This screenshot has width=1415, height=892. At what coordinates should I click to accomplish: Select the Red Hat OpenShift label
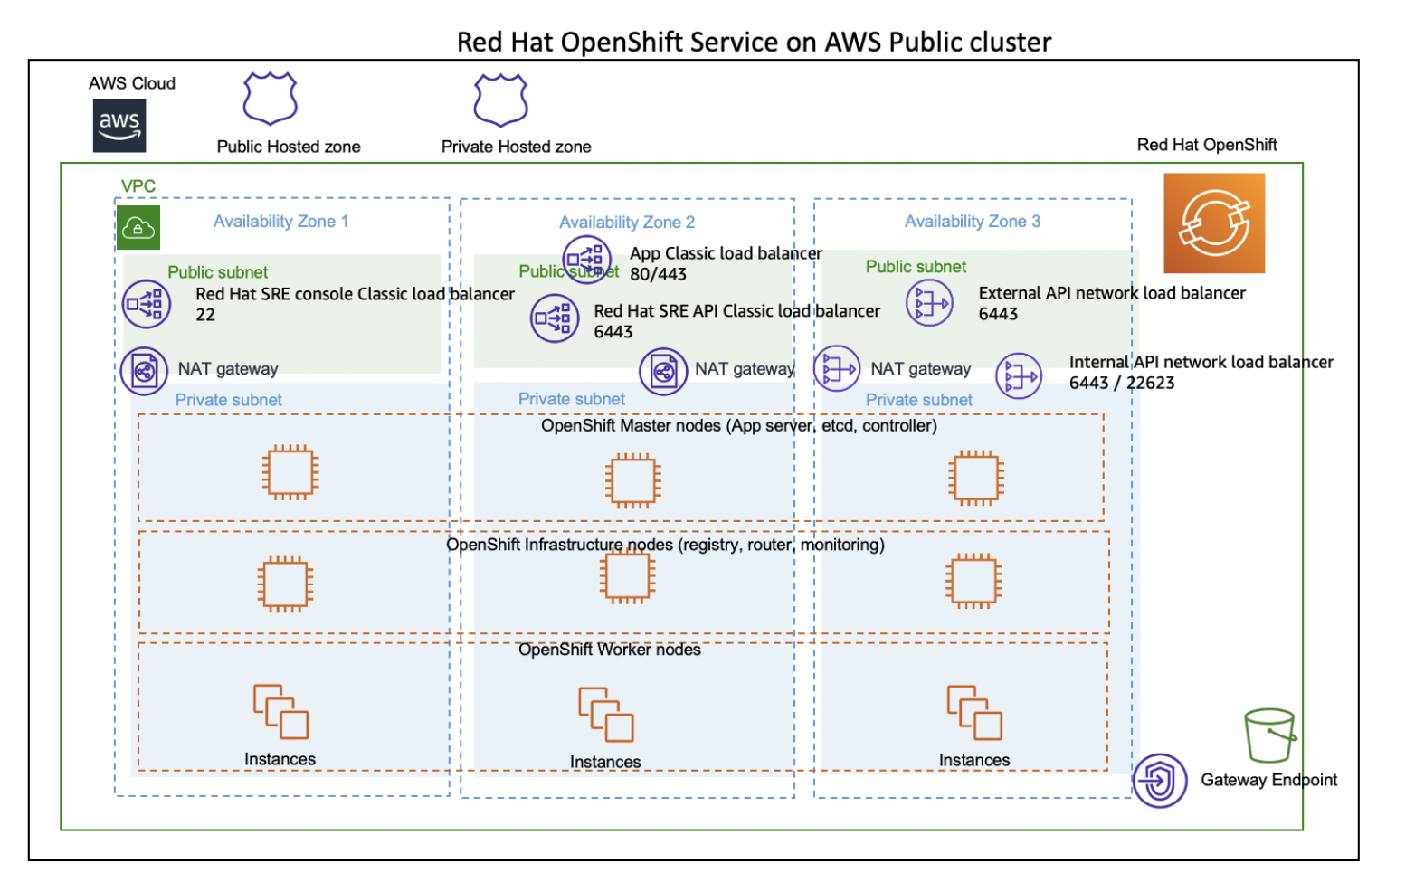[1207, 145]
